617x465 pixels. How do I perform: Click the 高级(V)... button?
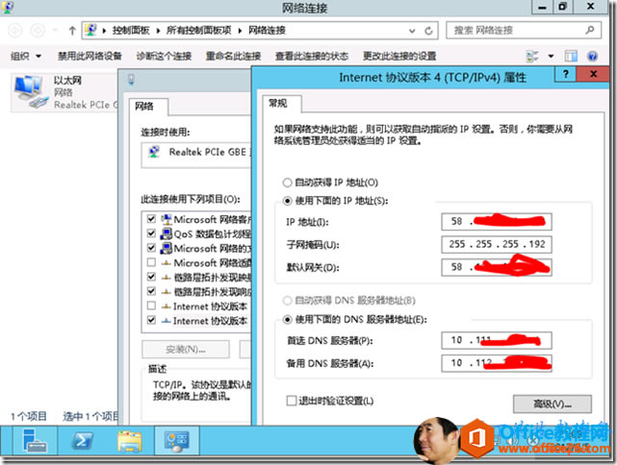553,404
